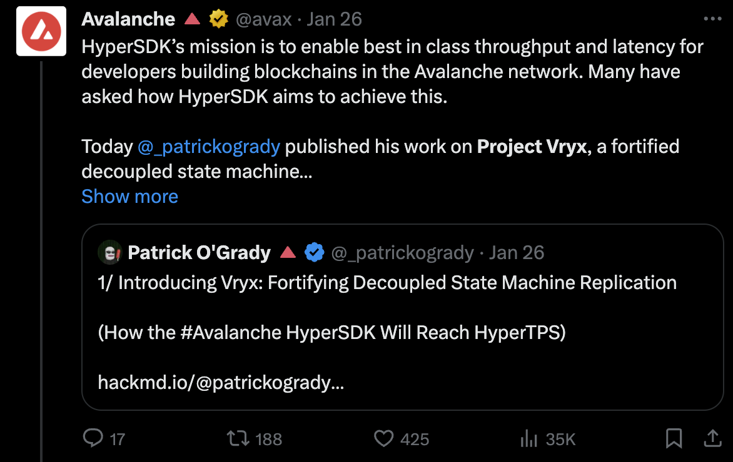Click the Patrick O'Grady display name

tap(199, 252)
